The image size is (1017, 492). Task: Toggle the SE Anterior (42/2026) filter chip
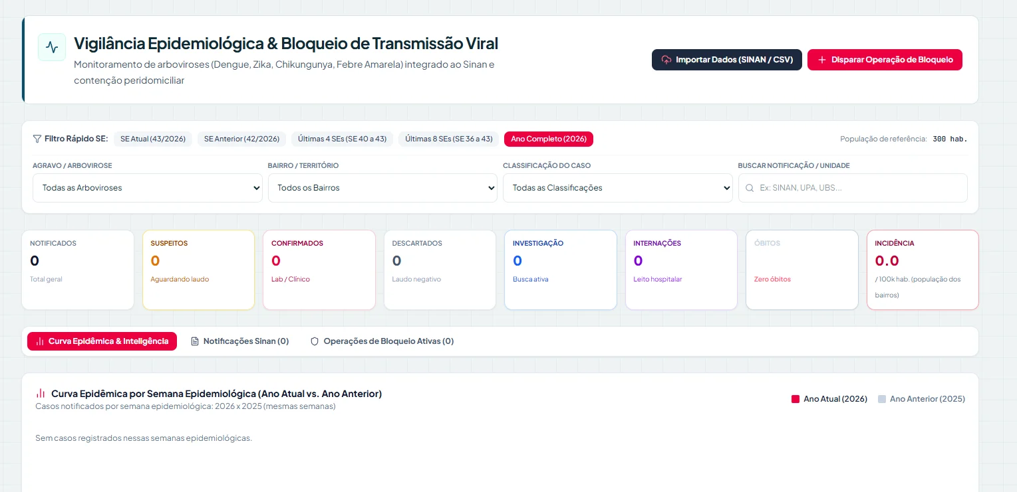(241, 139)
